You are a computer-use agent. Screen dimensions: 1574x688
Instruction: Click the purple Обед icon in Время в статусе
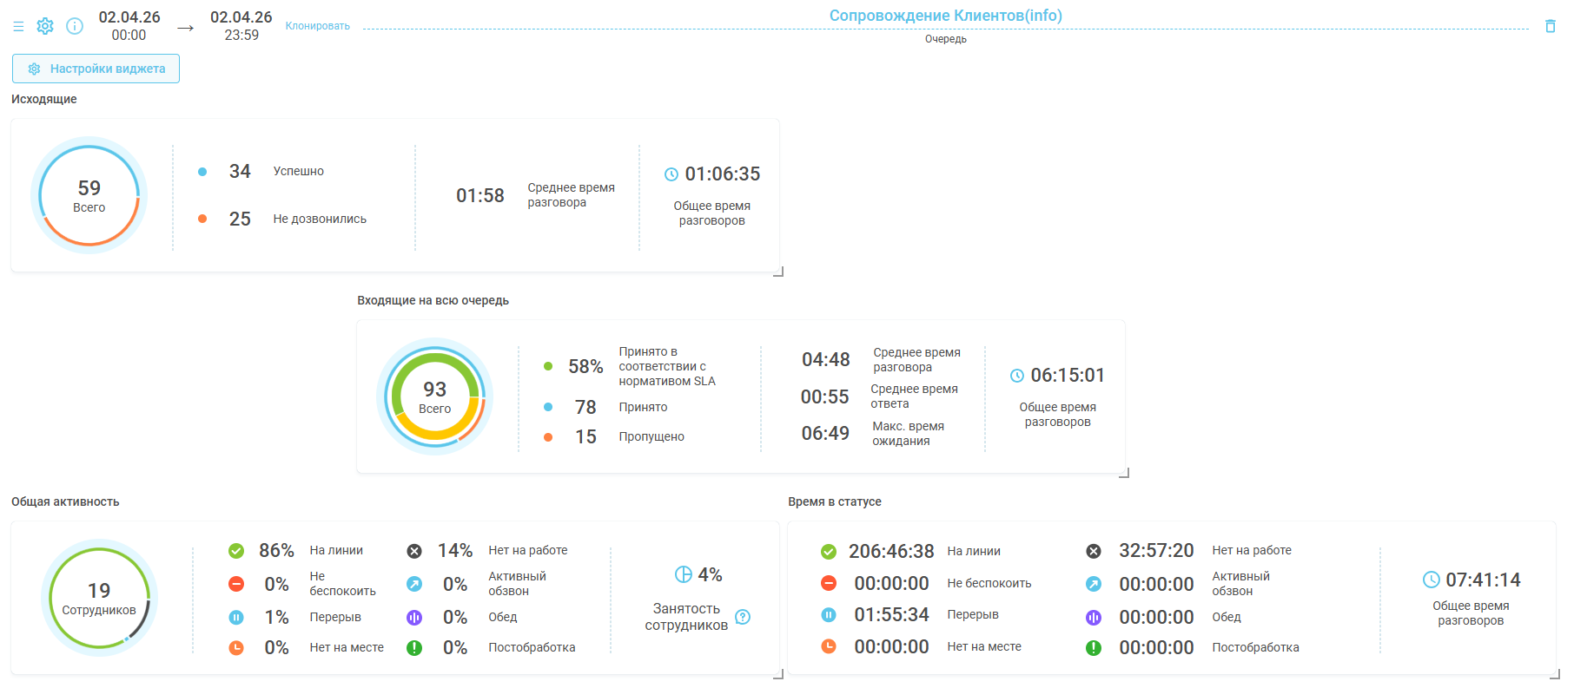tap(1094, 617)
